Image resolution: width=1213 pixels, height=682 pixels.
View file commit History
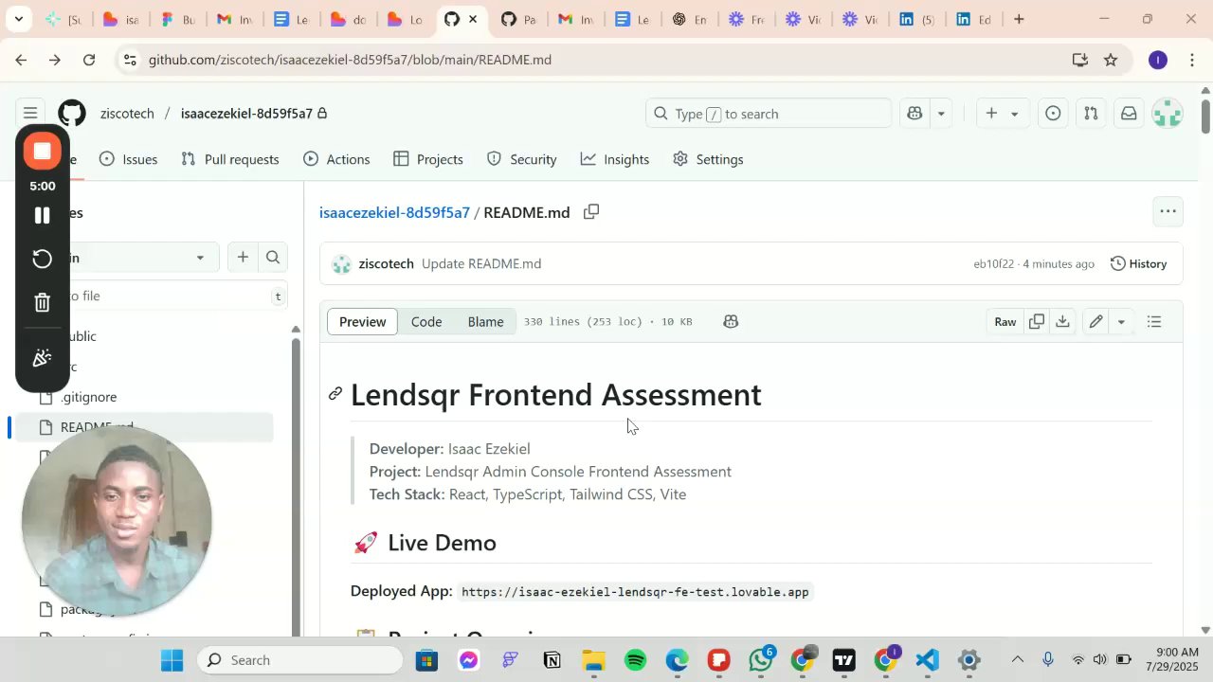(x=1138, y=264)
